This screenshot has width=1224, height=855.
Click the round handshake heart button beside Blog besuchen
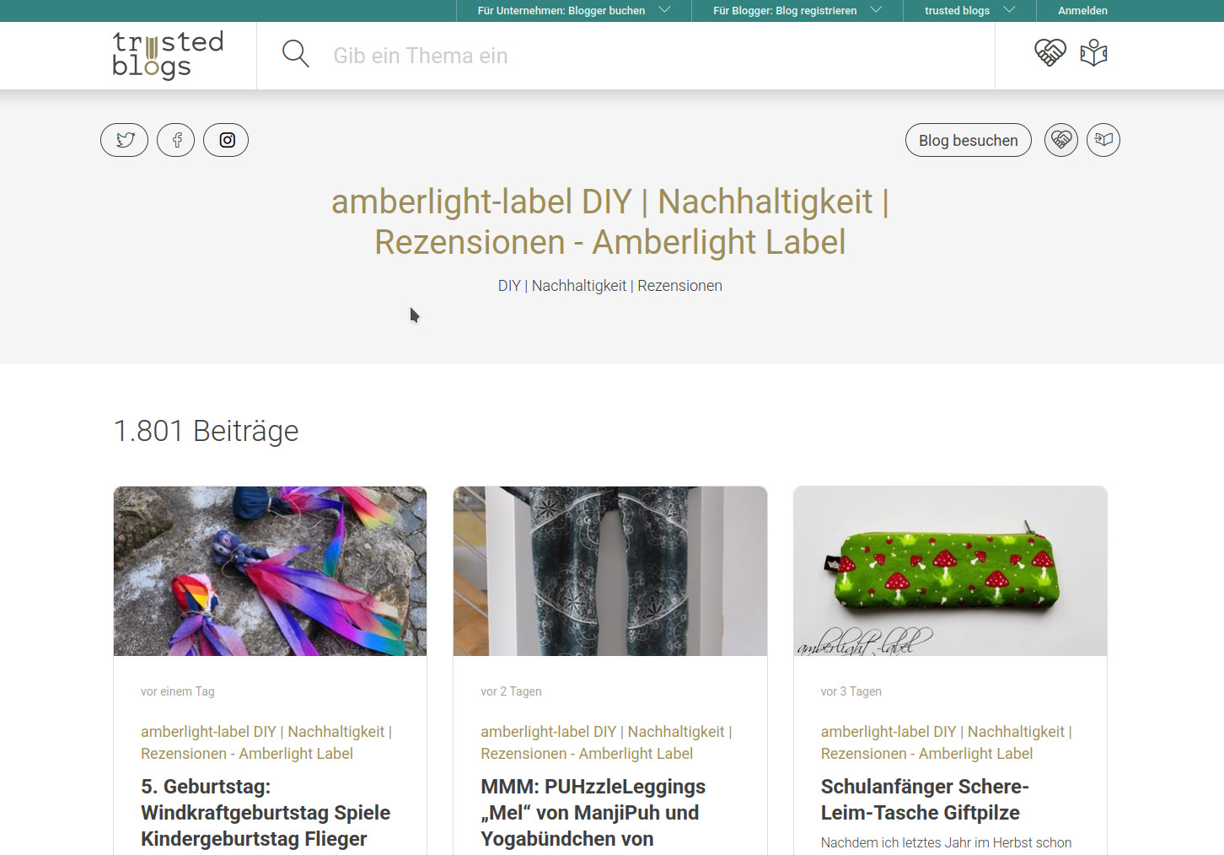point(1061,140)
